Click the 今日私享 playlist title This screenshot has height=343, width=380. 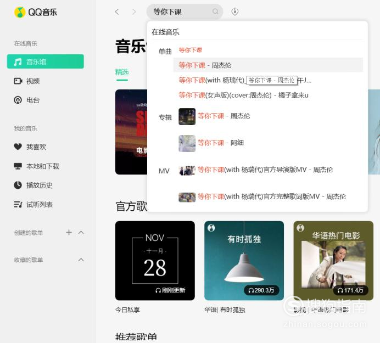coord(127,310)
